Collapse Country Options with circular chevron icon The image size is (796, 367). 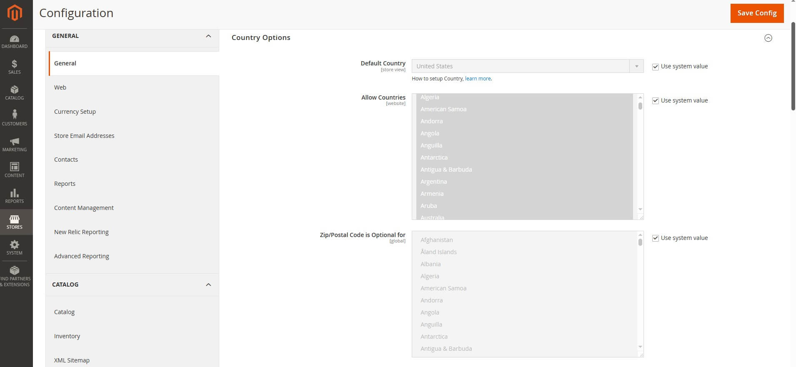coord(768,38)
